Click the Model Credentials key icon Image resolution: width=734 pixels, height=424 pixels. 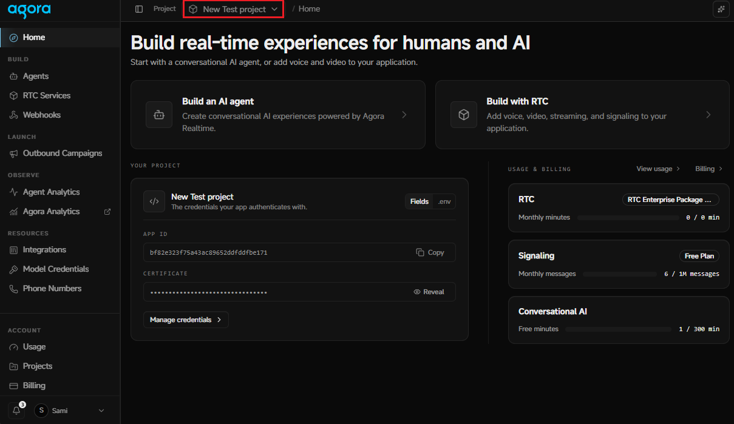[13, 269]
